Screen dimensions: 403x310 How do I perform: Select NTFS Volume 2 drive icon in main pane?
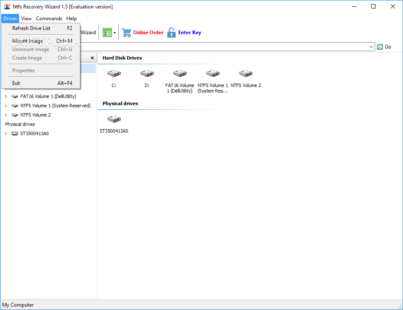click(x=246, y=73)
